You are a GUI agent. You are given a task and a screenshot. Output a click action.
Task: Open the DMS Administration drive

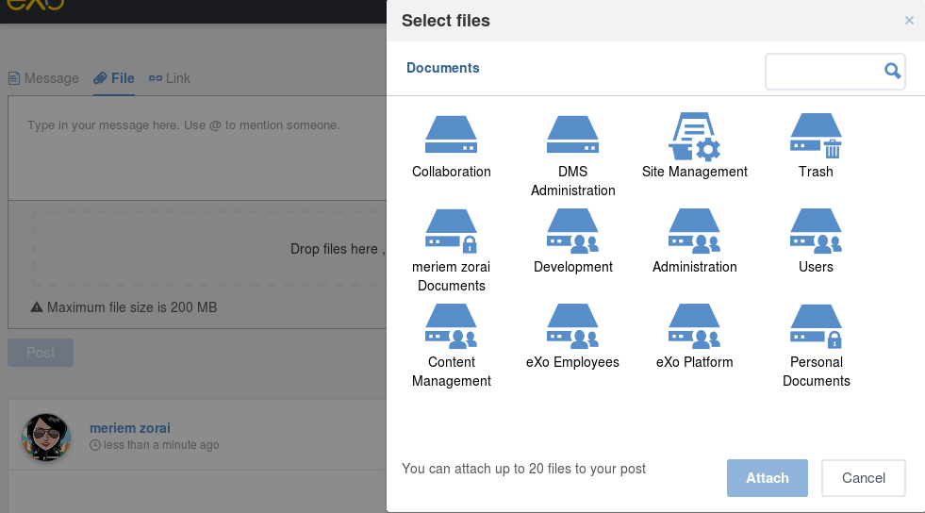tap(572, 135)
